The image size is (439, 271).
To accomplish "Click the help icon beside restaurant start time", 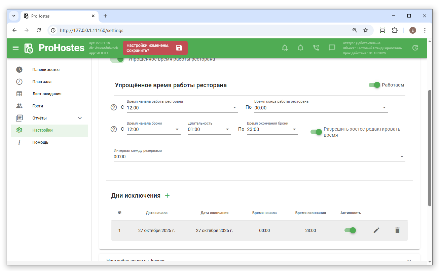I will [x=114, y=108].
